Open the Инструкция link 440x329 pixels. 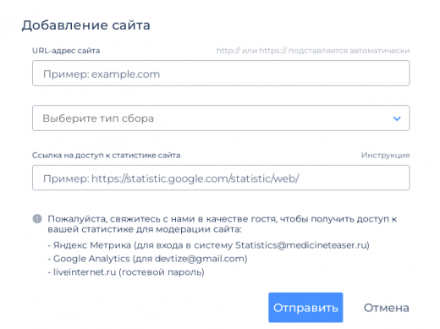[385, 156]
